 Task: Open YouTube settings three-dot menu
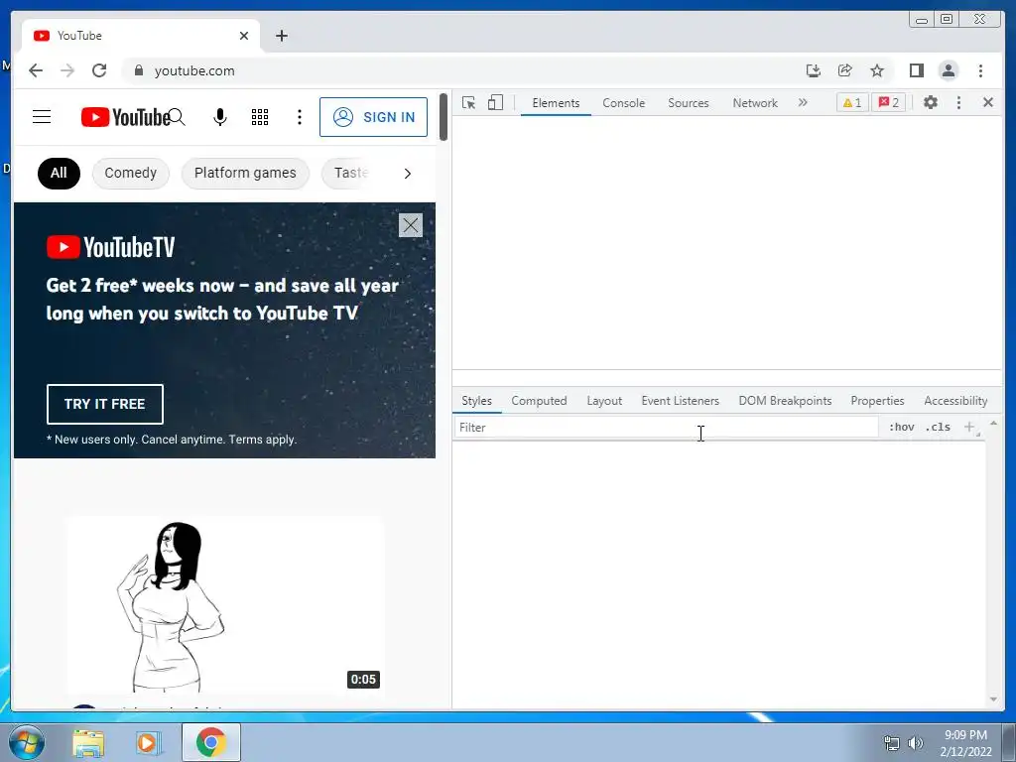pos(300,117)
